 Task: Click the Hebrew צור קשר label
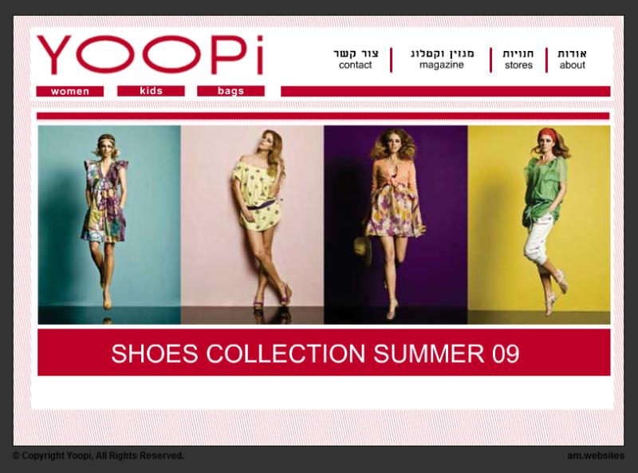356,53
